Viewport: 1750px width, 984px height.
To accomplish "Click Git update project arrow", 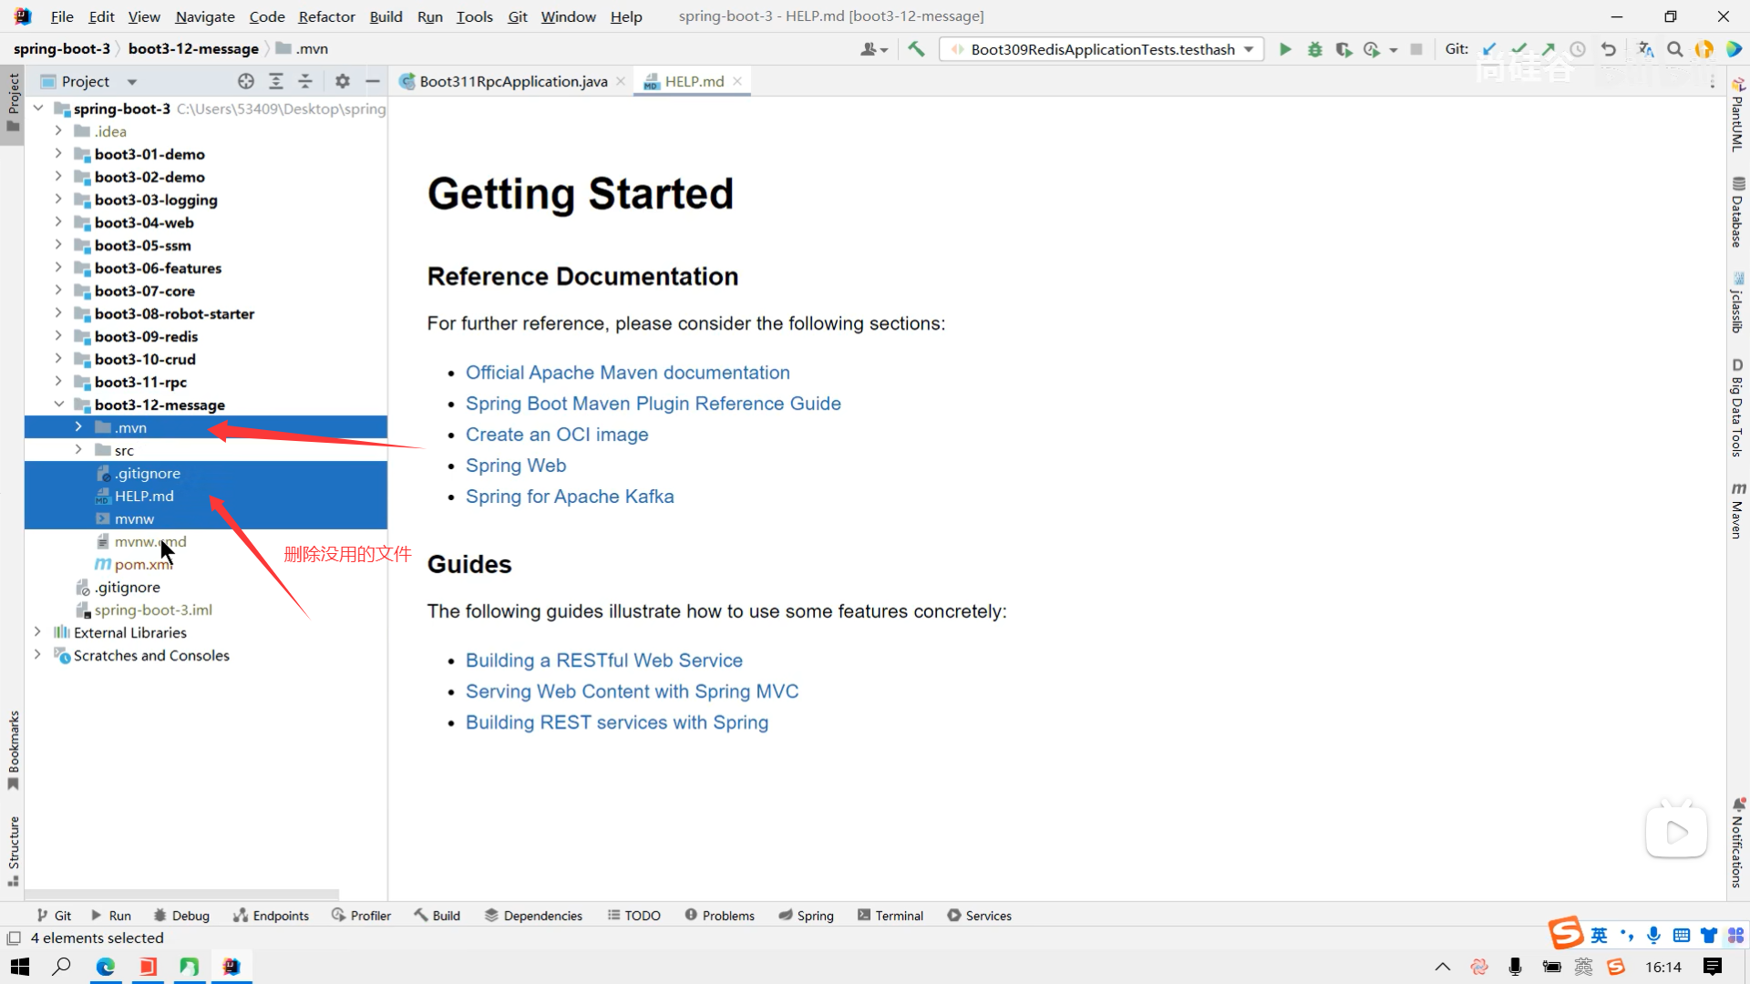I will tap(1489, 49).
